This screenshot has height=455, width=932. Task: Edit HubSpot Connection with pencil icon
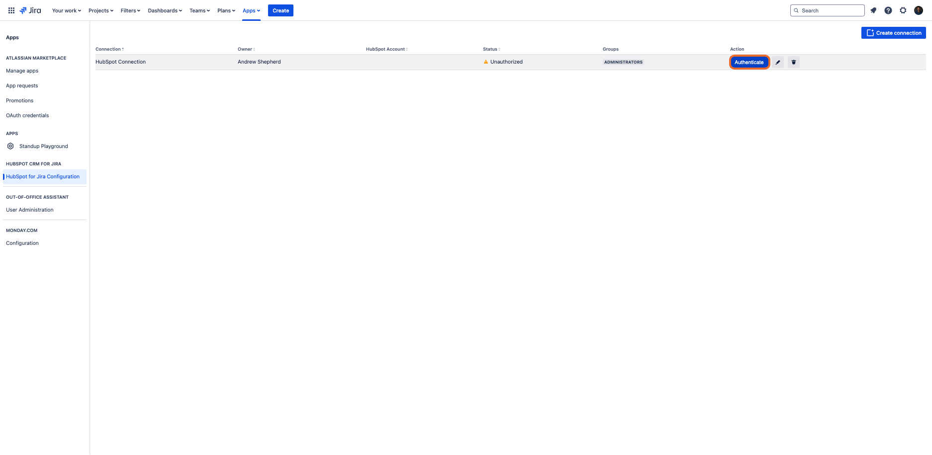778,62
